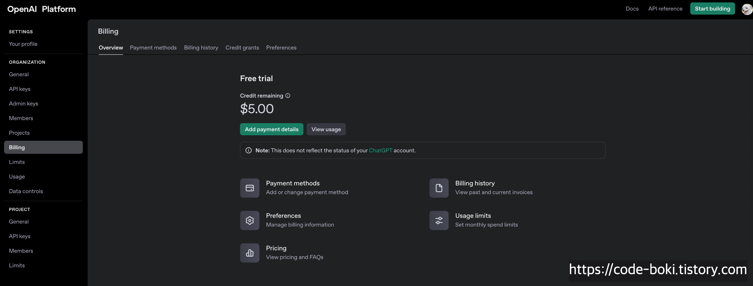
Task: Open the Docs link in header
Action: click(x=632, y=9)
